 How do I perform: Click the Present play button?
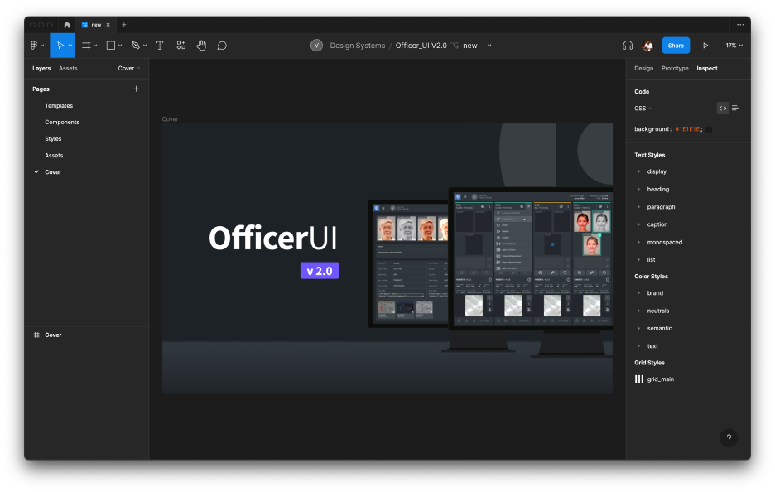coord(705,46)
